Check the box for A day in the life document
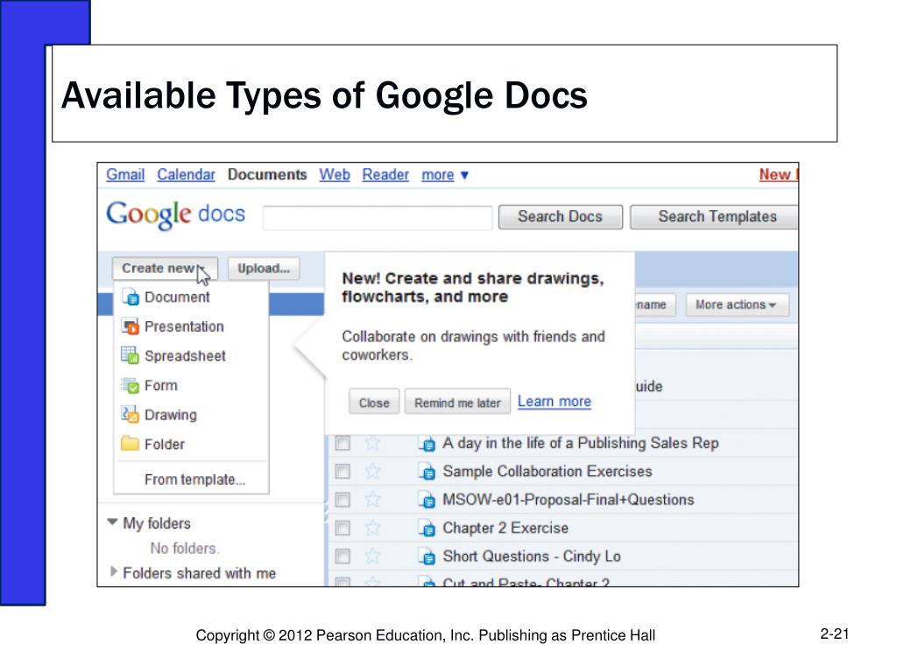Screen dimensions: 897x672 point(343,444)
